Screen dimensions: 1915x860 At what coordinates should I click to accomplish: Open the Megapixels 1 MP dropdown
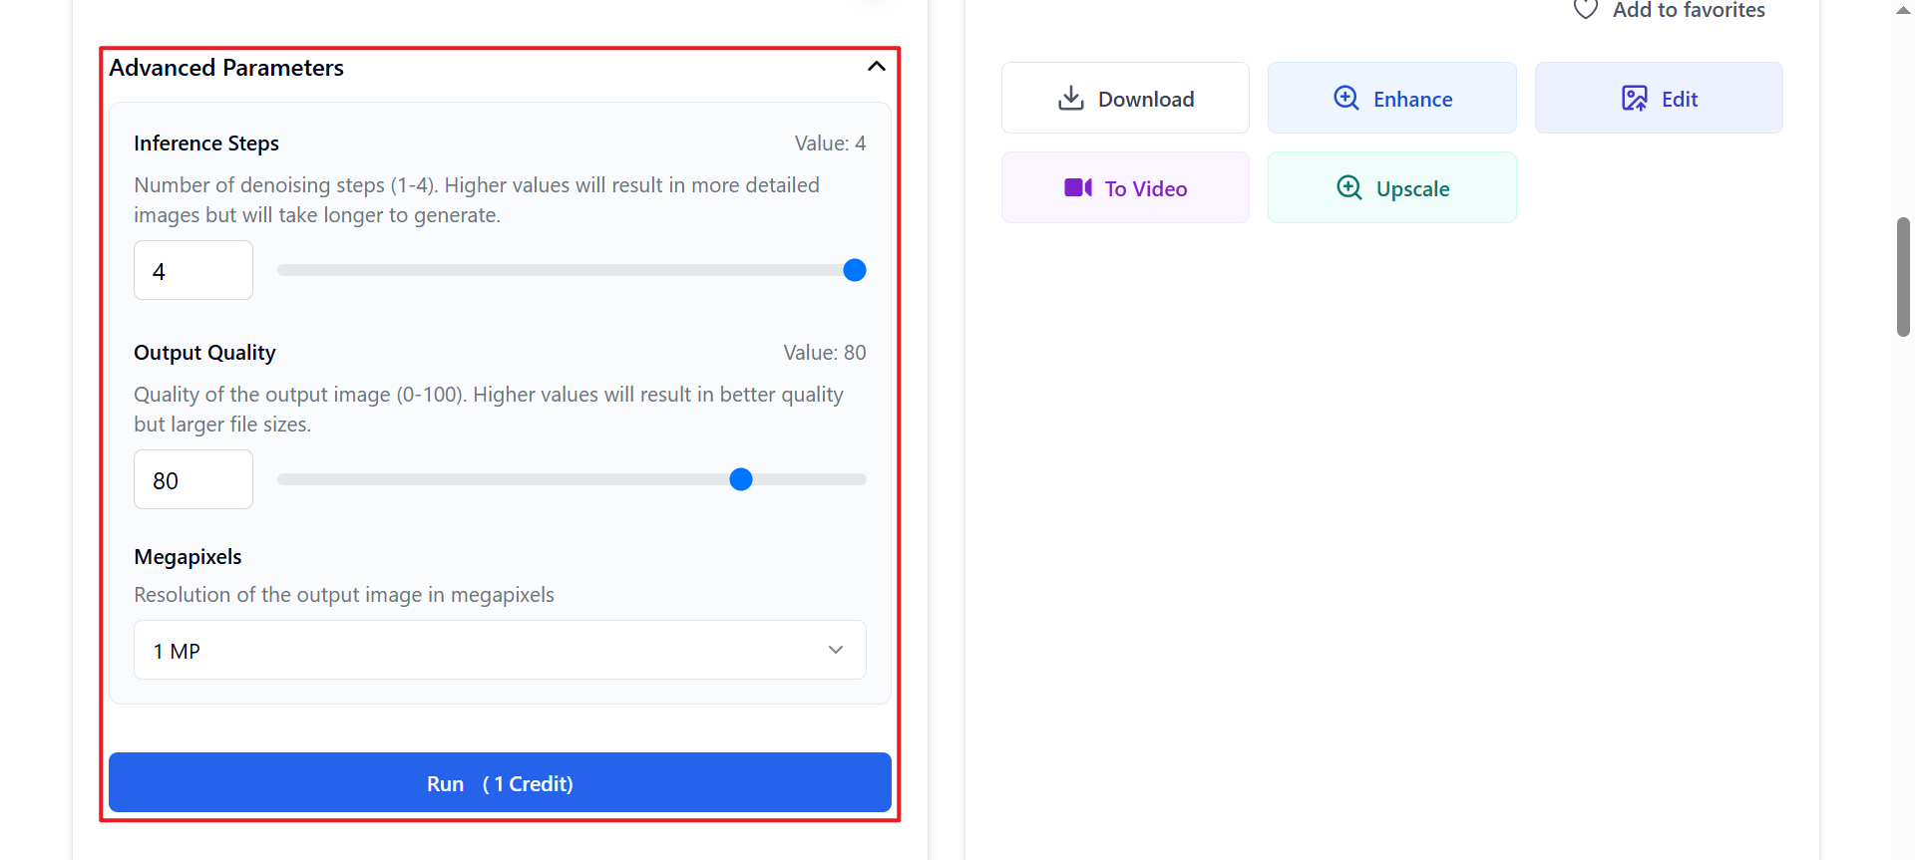pyautogui.click(x=499, y=650)
